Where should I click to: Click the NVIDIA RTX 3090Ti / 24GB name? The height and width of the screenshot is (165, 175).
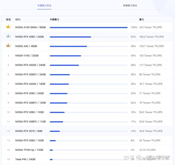click(30, 75)
